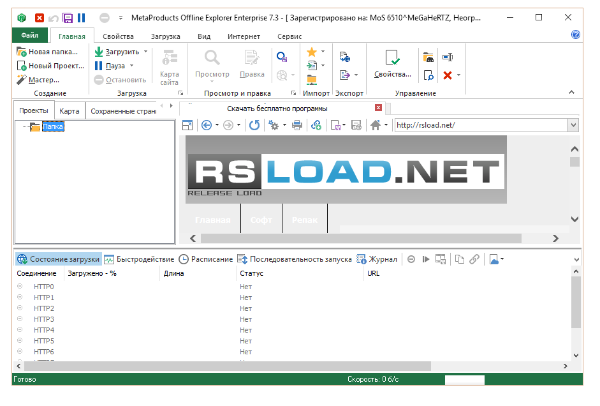The width and height of the screenshot is (600, 406).
Task: Click the help question mark icon
Action: click(x=576, y=35)
